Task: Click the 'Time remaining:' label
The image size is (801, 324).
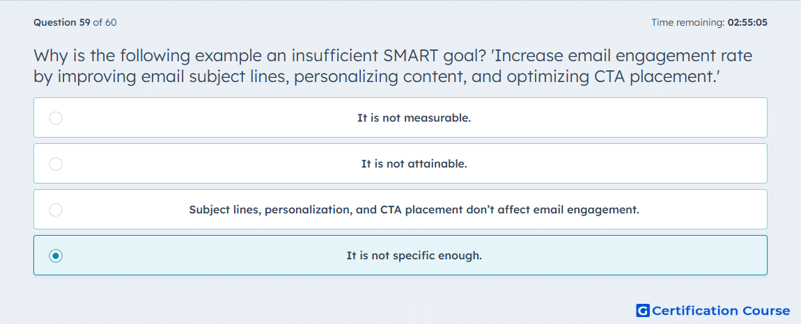Action: point(687,22)
